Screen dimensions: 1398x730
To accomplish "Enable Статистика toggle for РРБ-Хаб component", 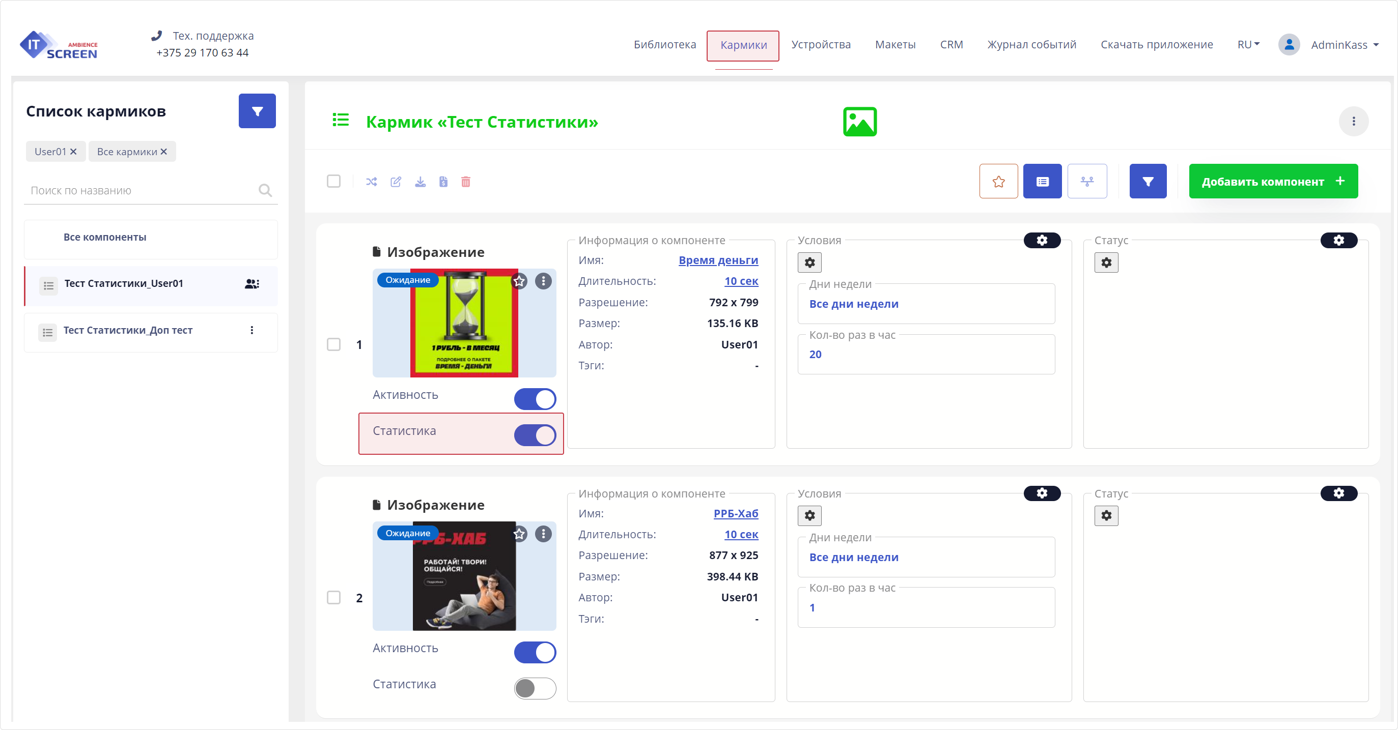I will pos(535,688).
